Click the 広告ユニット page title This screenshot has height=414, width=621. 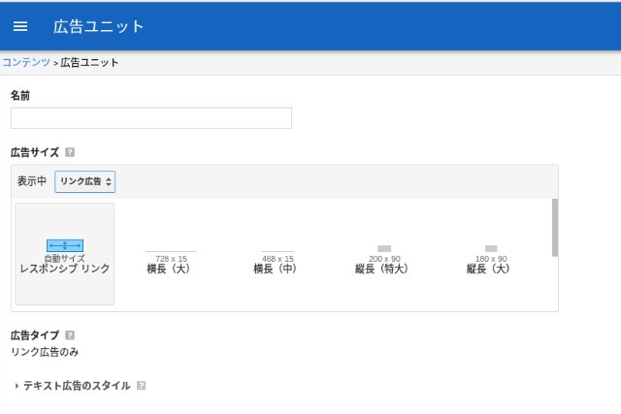coord(98,26)
